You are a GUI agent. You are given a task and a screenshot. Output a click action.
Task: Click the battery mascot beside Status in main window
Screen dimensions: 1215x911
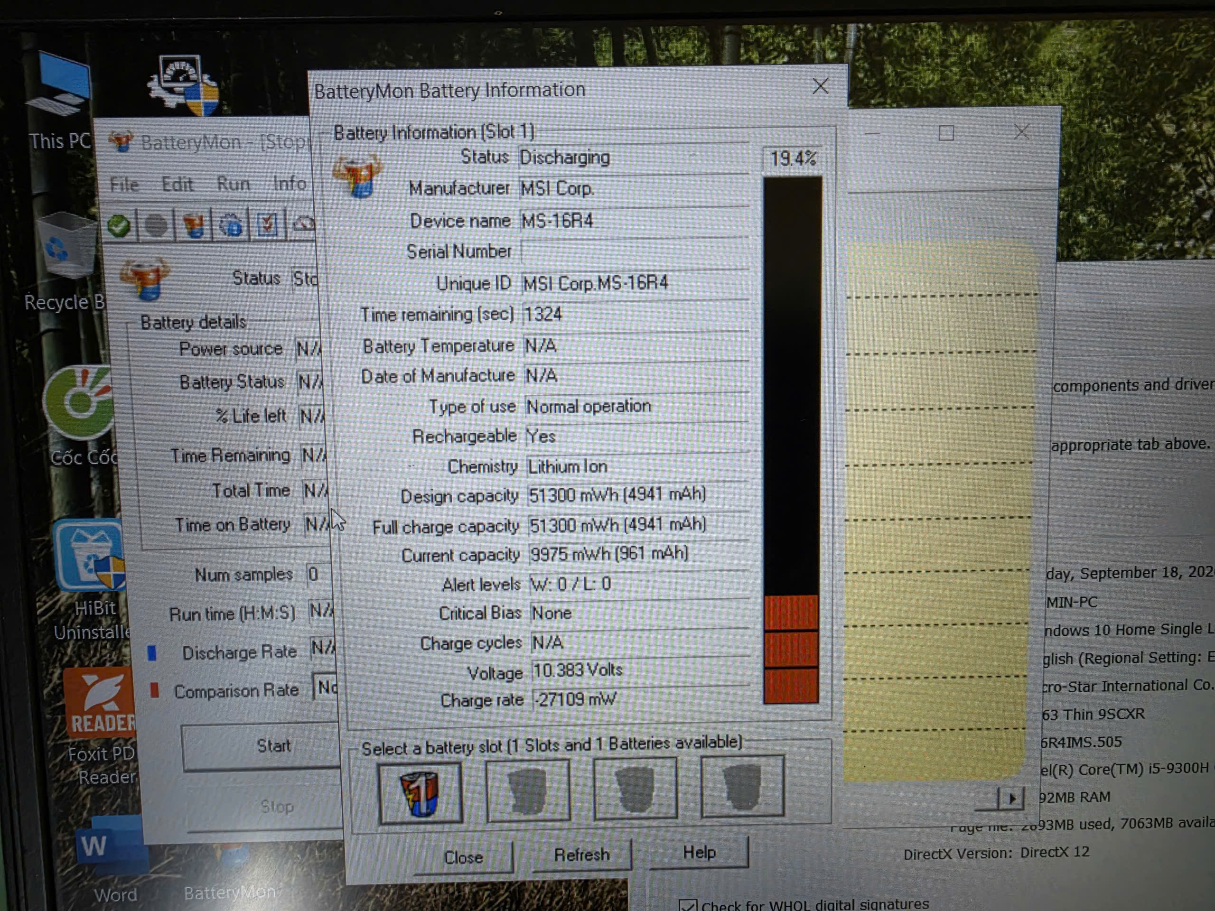pyautogui.click(x=144, y=279)
